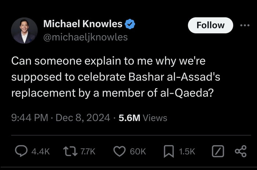
Task: Click the Michael Knowles display name
Action: 83,24
